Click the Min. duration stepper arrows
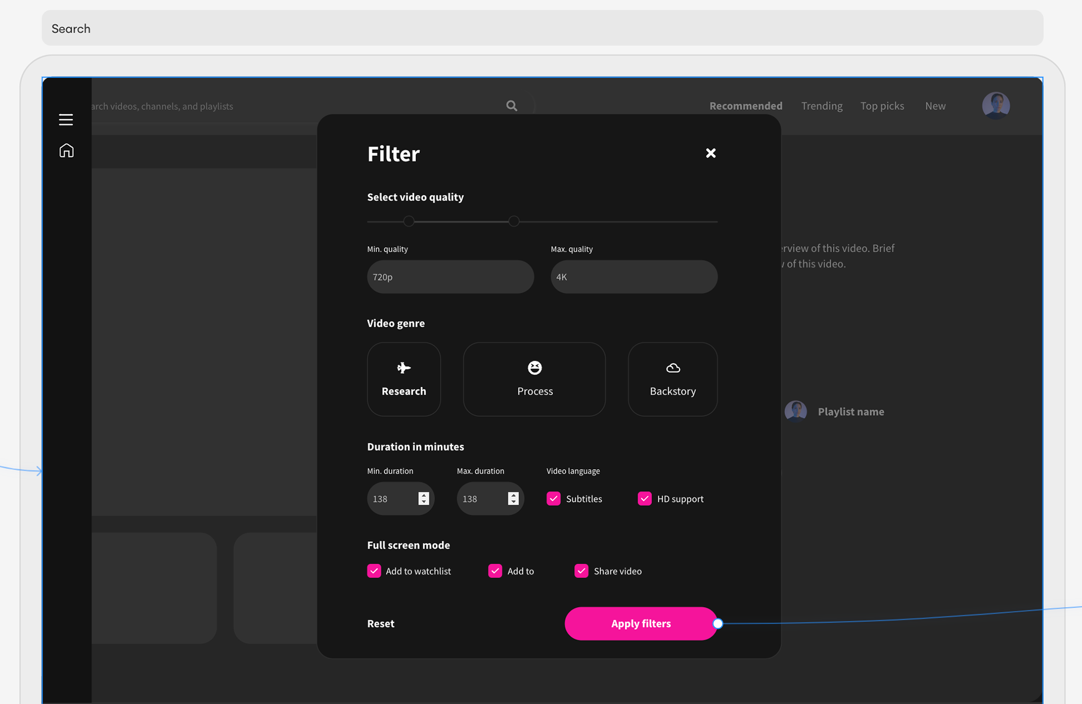The height and width of the screenshot is (704, 1082). 424,498
